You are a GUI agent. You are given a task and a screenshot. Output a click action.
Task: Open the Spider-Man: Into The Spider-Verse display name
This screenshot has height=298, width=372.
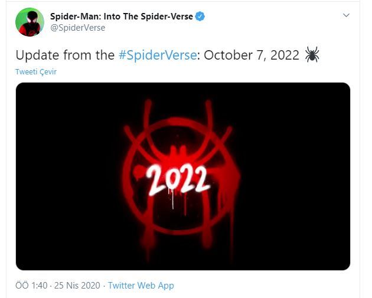coord(122,17)
